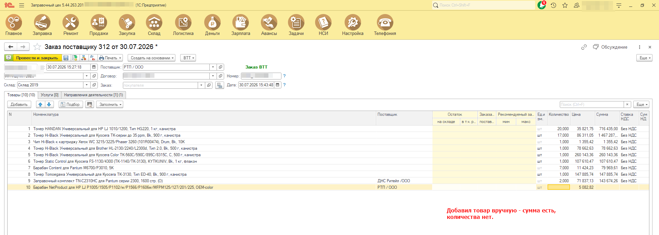Open the table Еще menu
The width and height of the screenshot is (659, 235).
pyautogui.click(x=641, y=104)
